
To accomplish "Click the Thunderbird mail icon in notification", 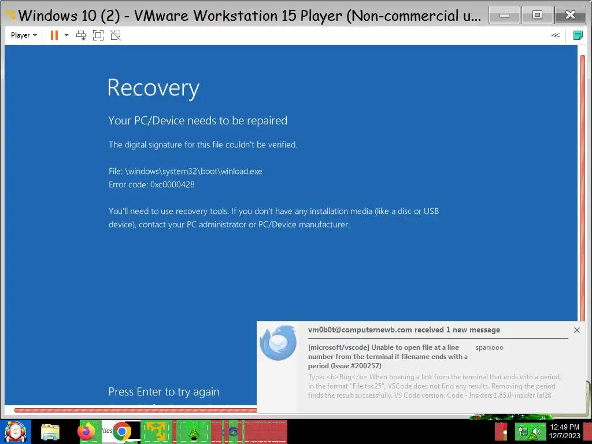I will point(278,343).
